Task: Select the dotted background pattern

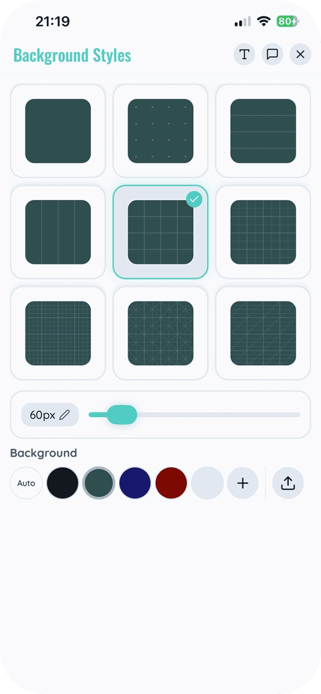Action: pyautogui.click(x=160, y=131)
